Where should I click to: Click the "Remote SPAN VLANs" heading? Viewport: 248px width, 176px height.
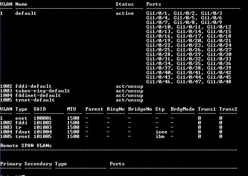(x=26, y=146)
